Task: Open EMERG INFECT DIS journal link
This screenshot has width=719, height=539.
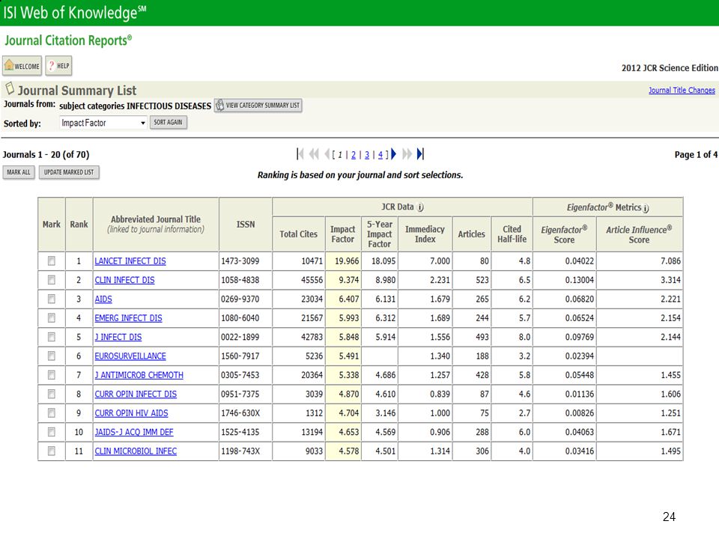Action: [x=128, y=317]
